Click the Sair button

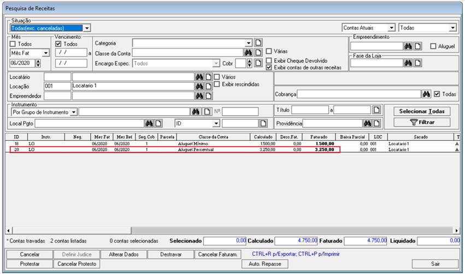(435, 264)
